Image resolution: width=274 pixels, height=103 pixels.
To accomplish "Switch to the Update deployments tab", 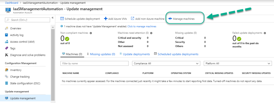I will (135, 54).
